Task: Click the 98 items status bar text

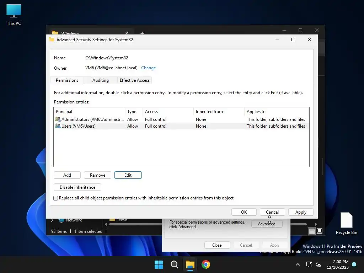Action: (59, 231)
